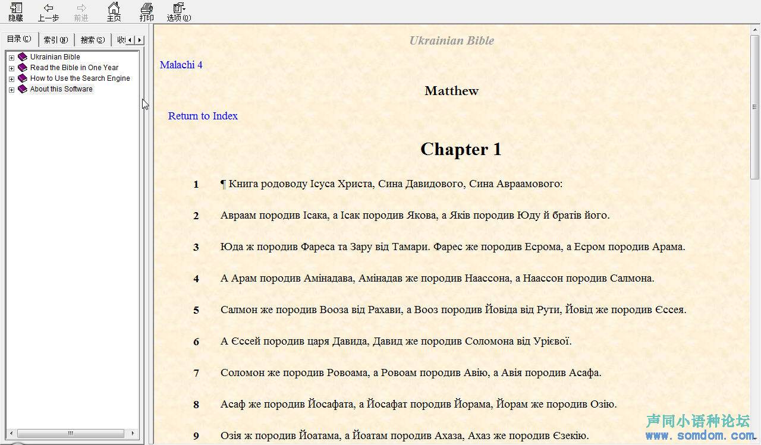Click the Home (主页) house icon
The image size is (761, 445).
point(114,8)
